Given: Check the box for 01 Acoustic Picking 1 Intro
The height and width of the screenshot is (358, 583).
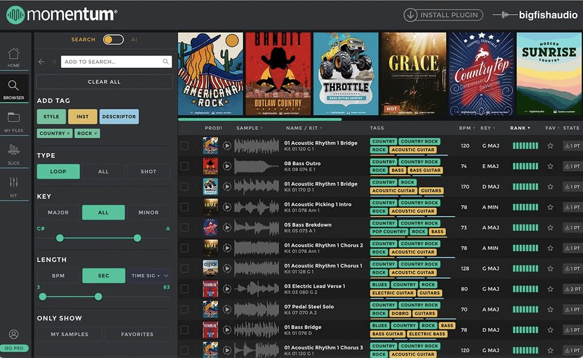Looking at the screenshot, I should (184, 208).
